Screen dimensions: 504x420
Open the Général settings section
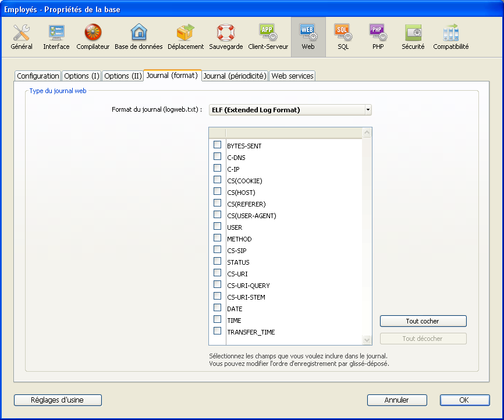[x=22, y=37]
